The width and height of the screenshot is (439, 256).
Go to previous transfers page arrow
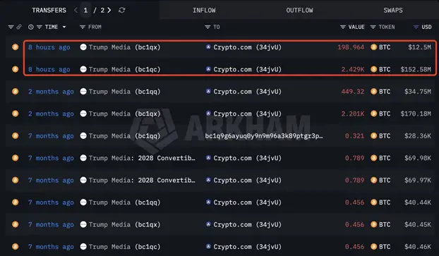(76, 10)
